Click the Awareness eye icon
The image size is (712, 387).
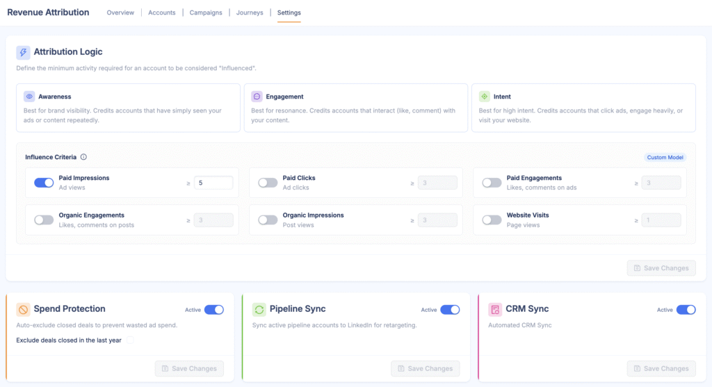(x=29, y=97)
